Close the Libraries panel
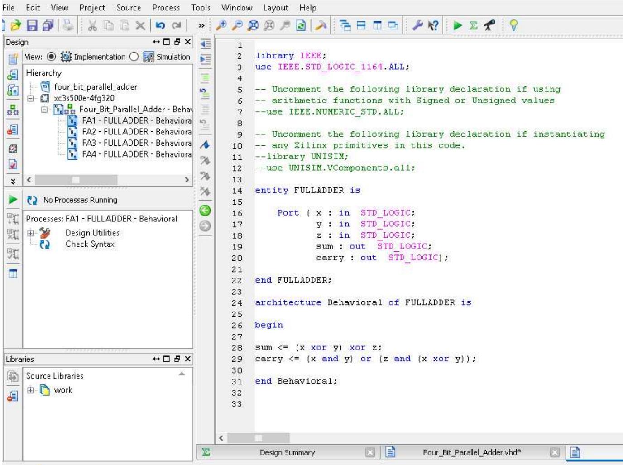 pyautogui.click(x=187, y=359)
